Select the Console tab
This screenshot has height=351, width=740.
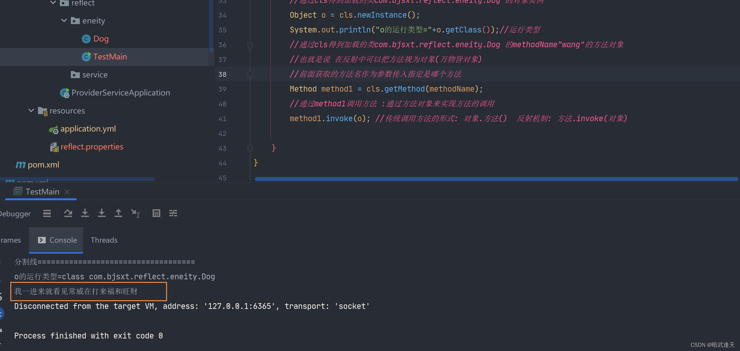(x=57, y=240)
